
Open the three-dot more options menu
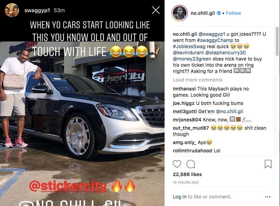(268, 197)
